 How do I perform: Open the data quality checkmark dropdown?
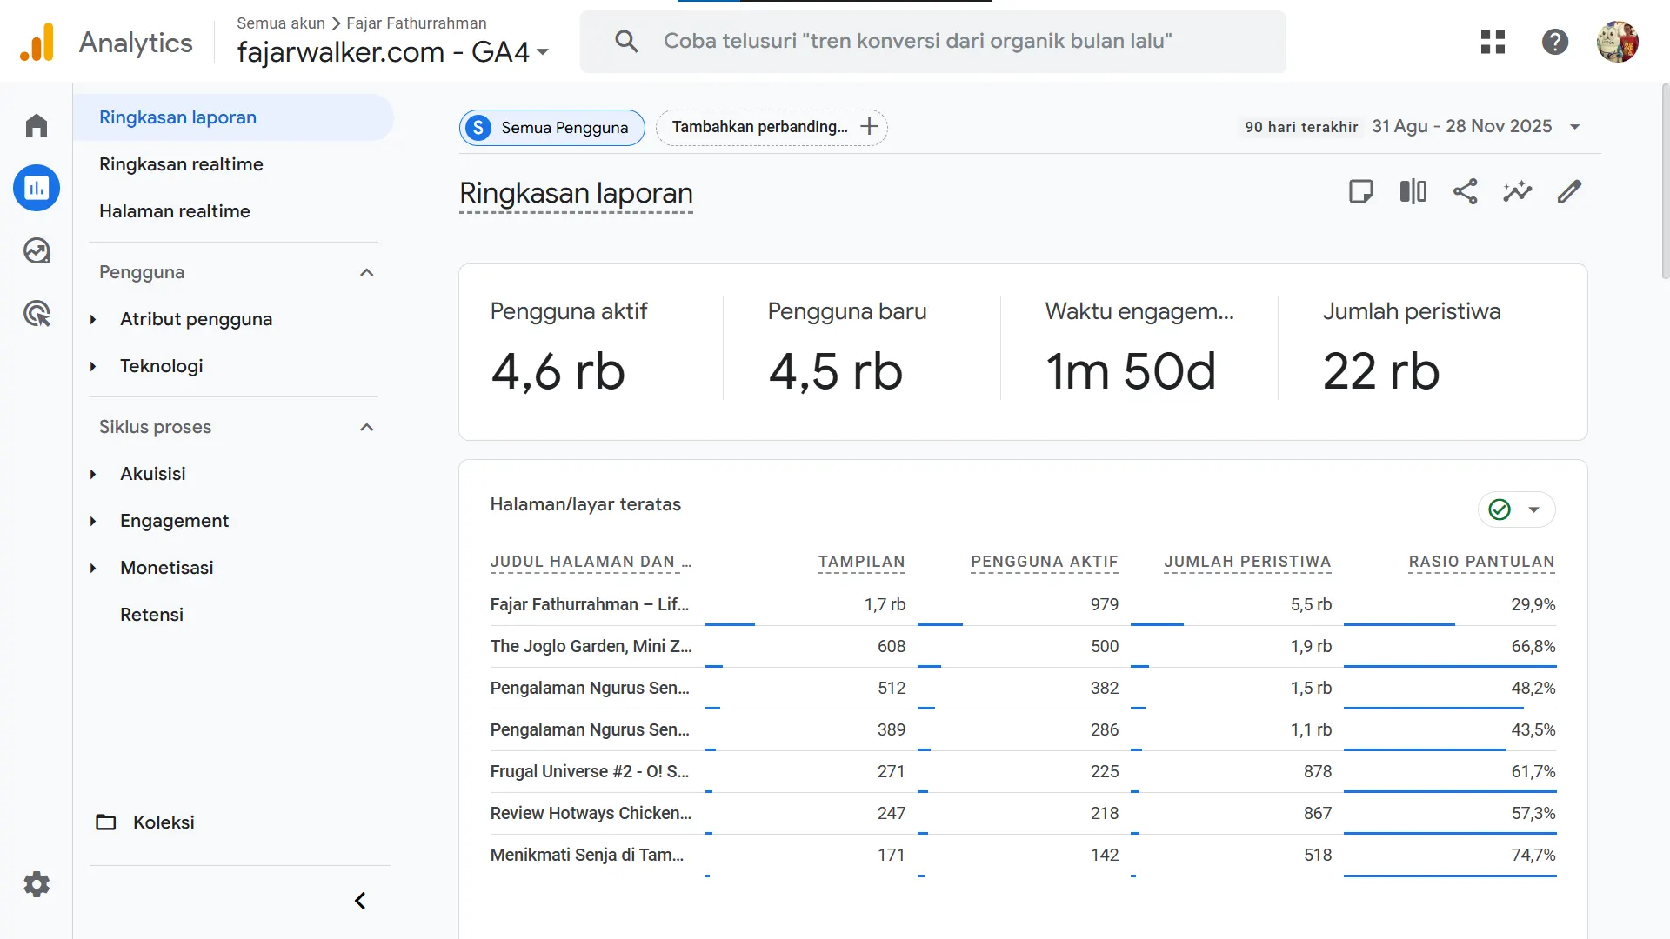(1516, 509)
